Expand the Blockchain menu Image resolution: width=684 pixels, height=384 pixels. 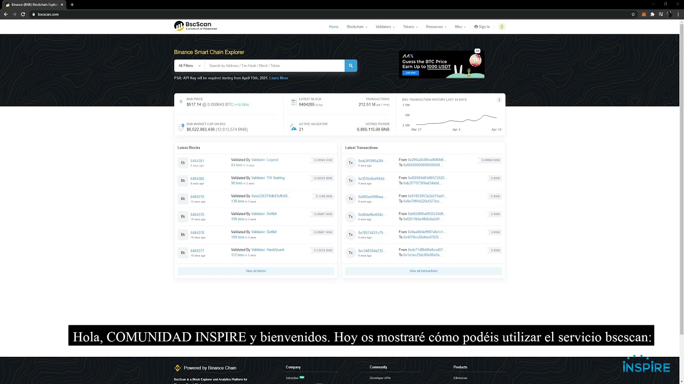(x=357, y=27)
